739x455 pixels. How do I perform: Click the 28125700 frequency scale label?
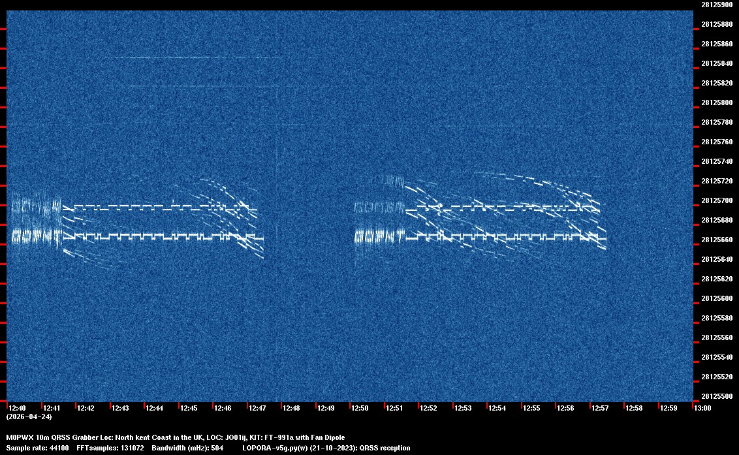[x=716, y=200]
